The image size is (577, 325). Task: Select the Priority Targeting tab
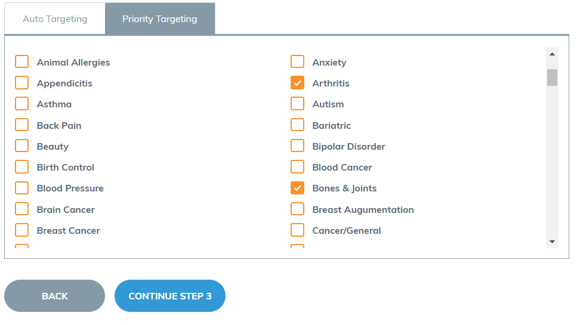(x=160, y=18)
